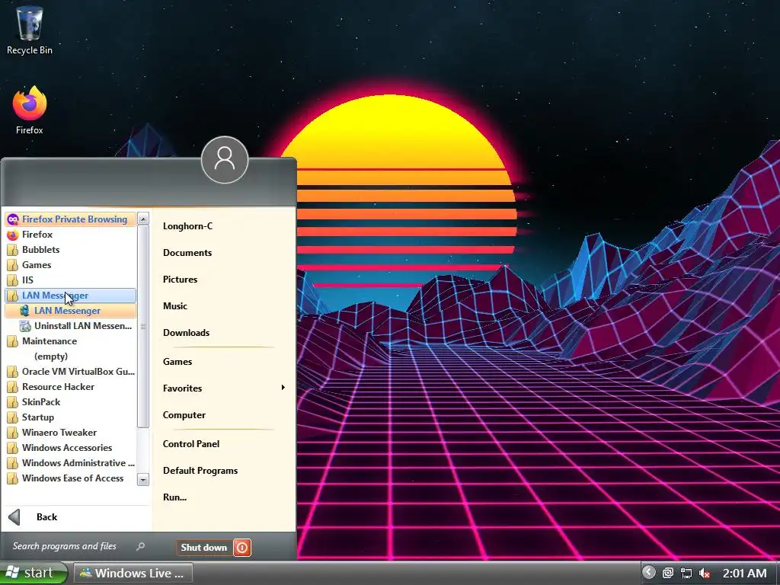Click the network tray icon

(x=686, y=573)
